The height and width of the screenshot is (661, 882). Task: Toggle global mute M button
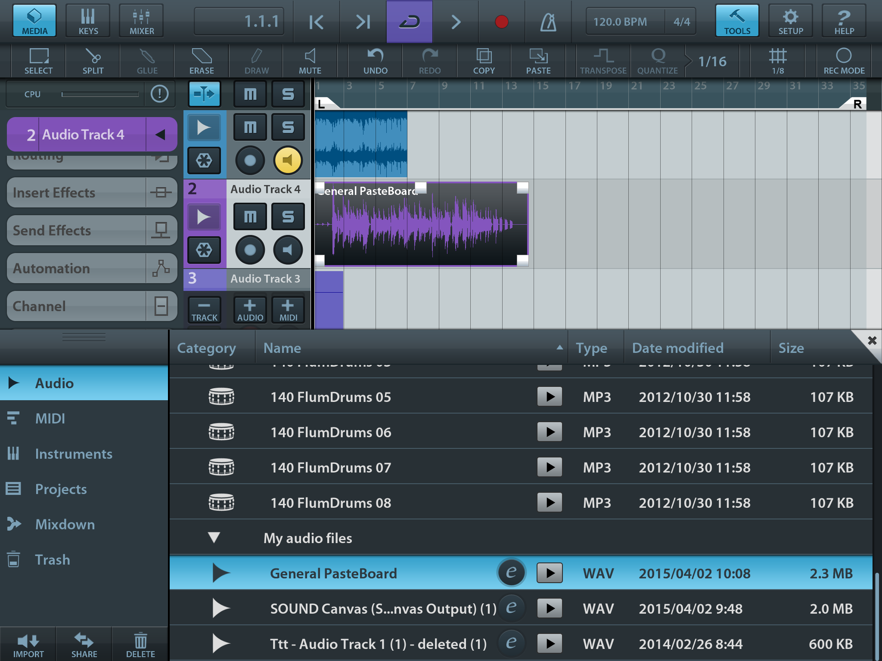pyautogui.click(x=250, y=93)
